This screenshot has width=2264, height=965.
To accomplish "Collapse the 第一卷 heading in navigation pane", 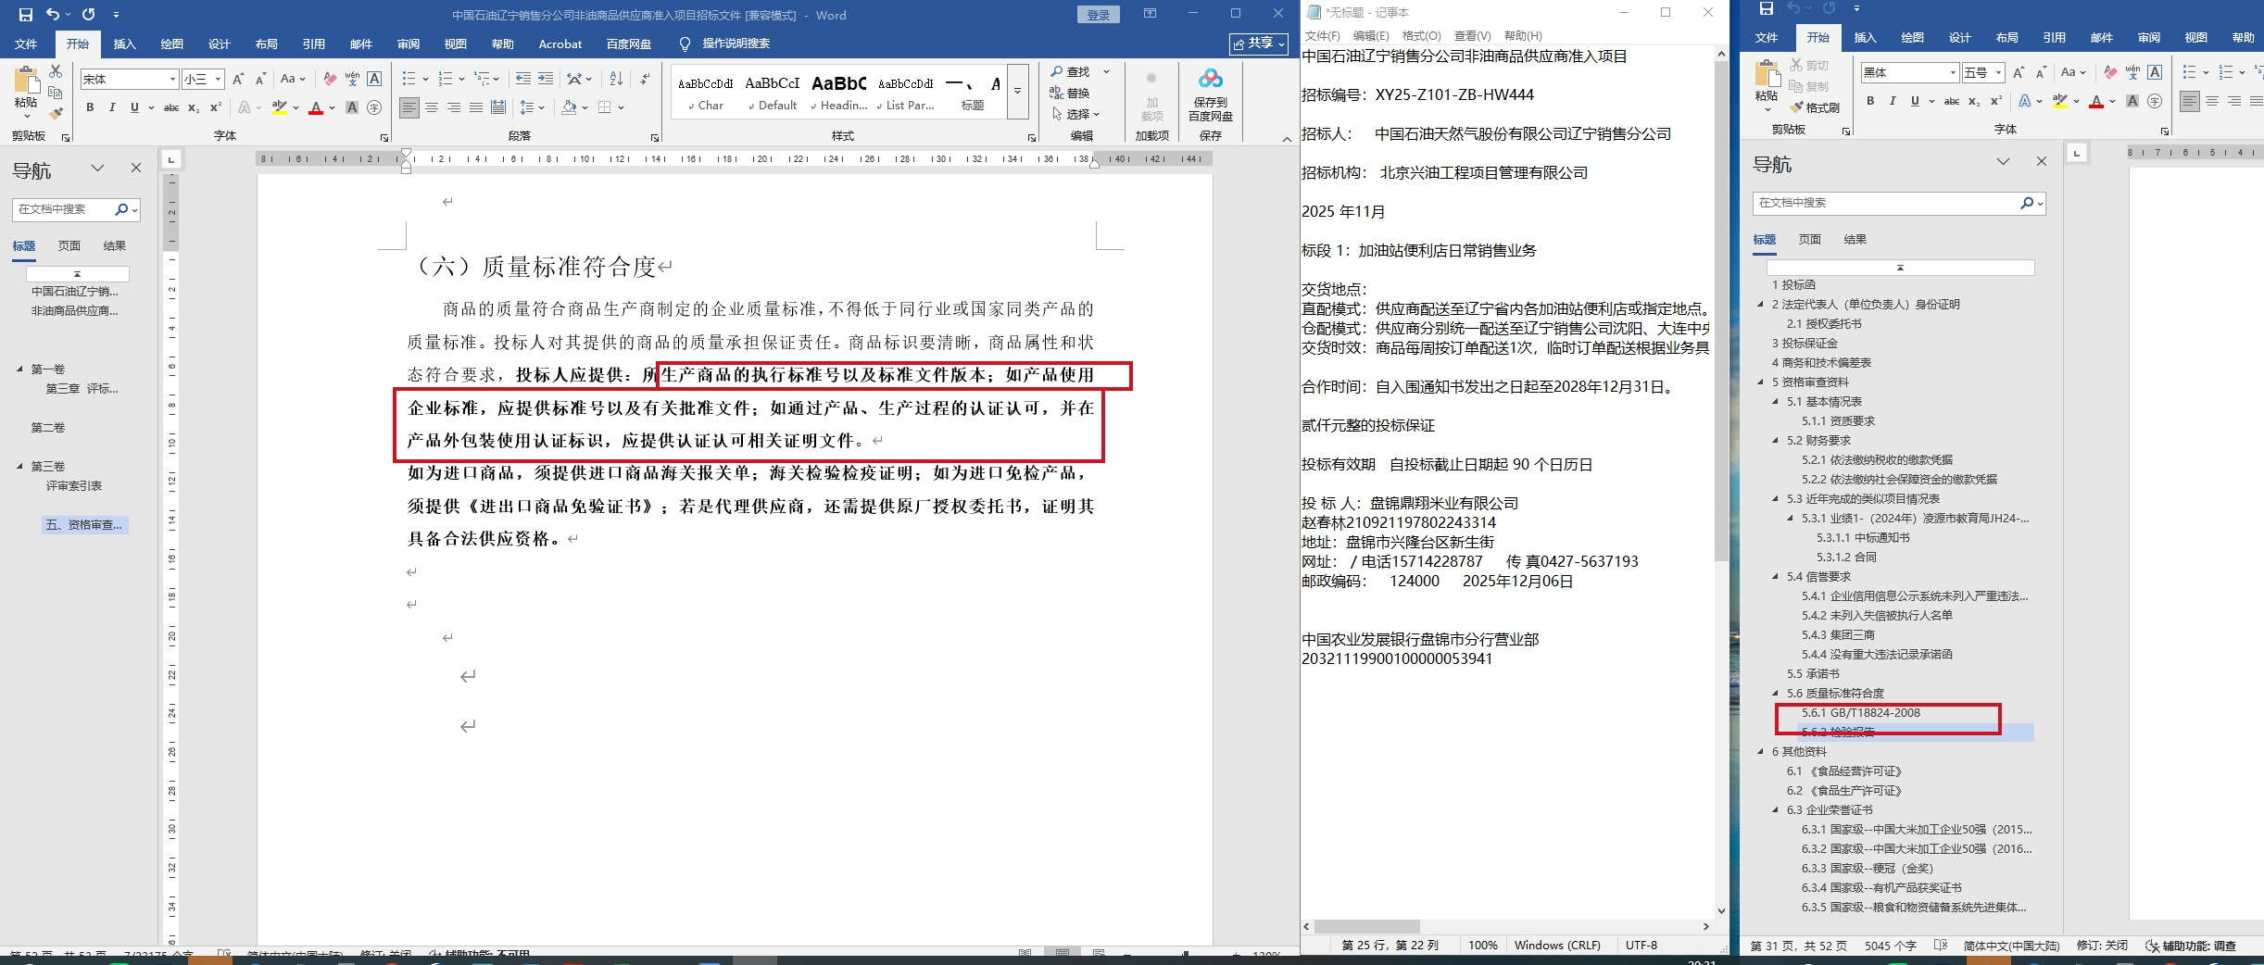I will [19, 369].
